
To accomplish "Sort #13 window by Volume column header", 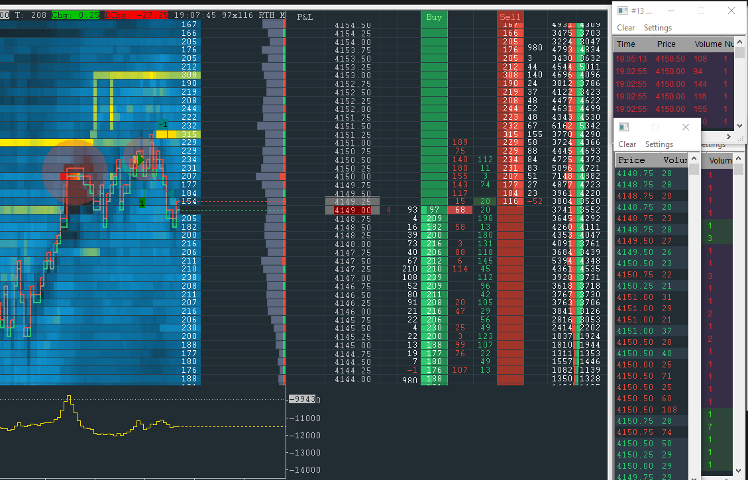I will [708, 44].
